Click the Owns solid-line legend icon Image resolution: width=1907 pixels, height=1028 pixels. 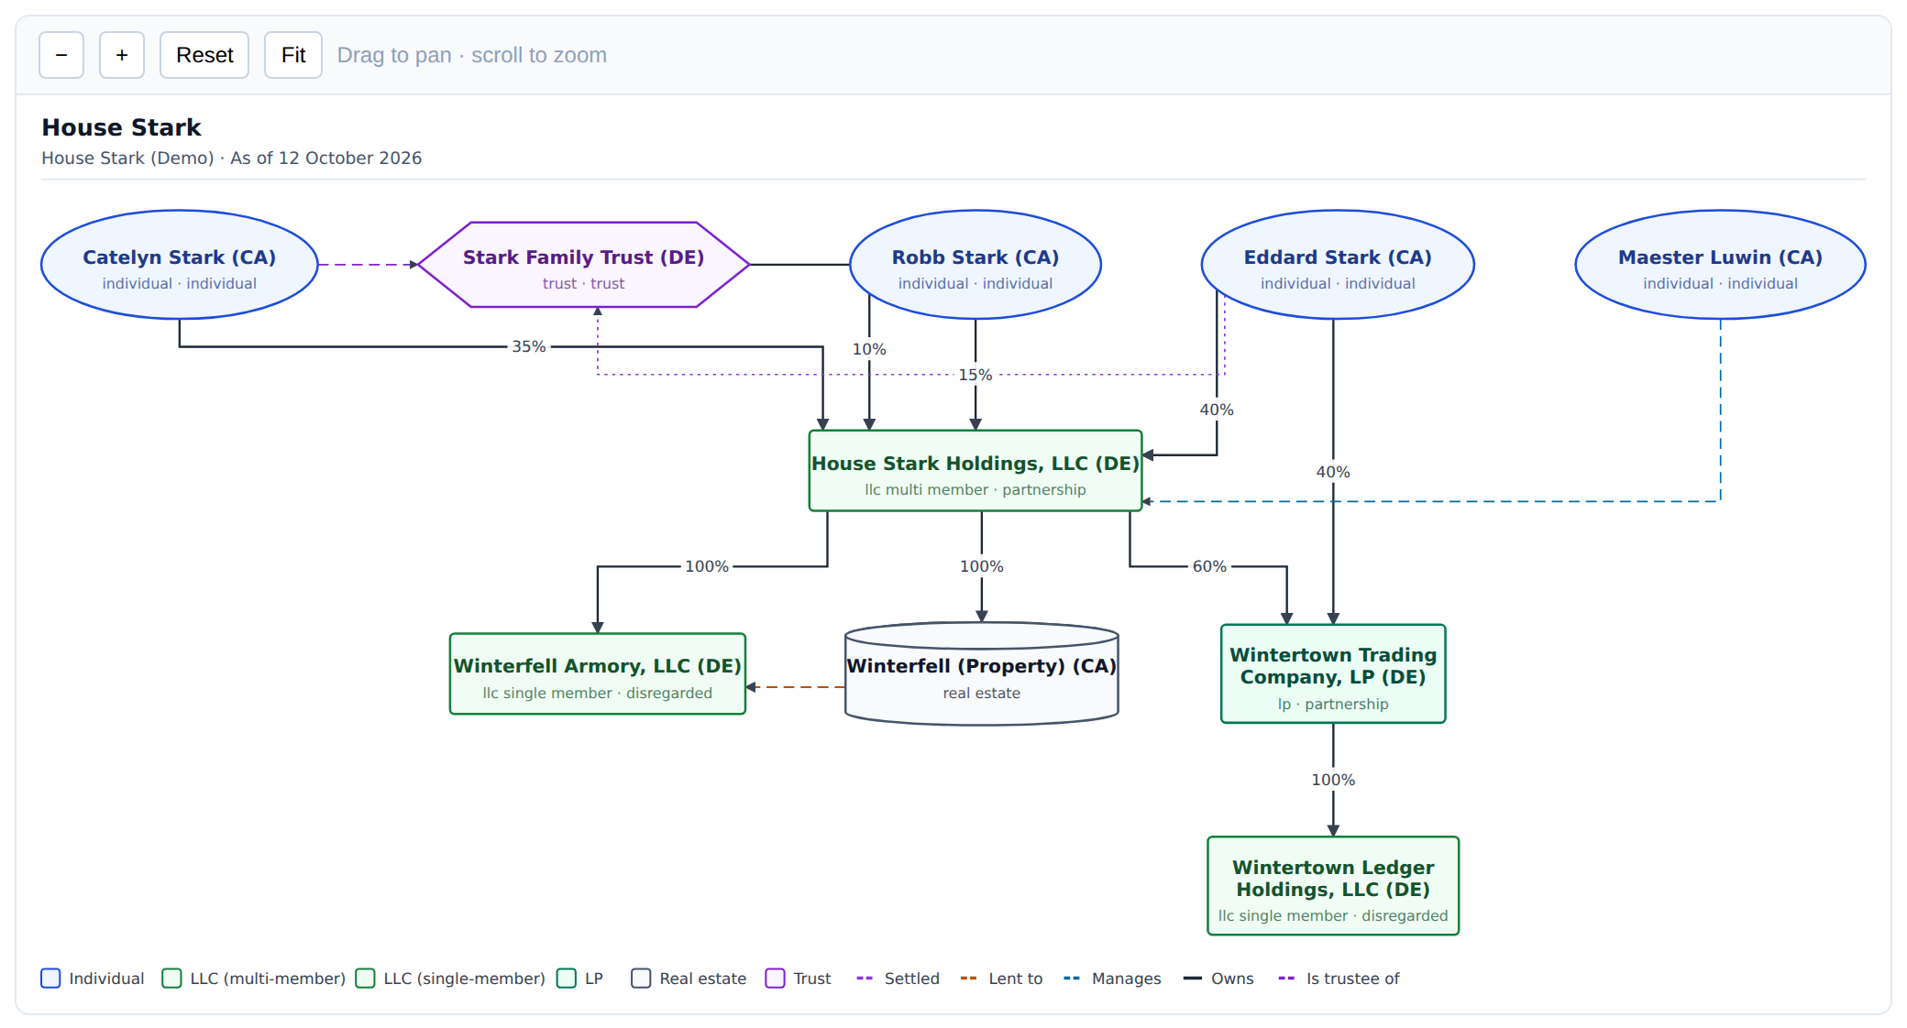[x=1192, y=979]
